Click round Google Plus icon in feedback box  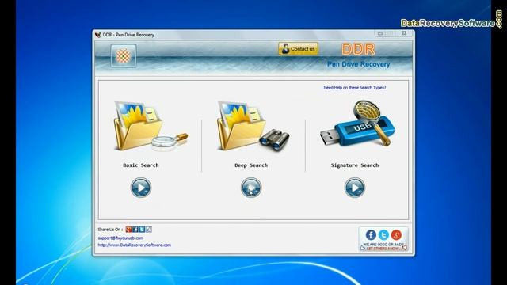[x=396, y=234]
